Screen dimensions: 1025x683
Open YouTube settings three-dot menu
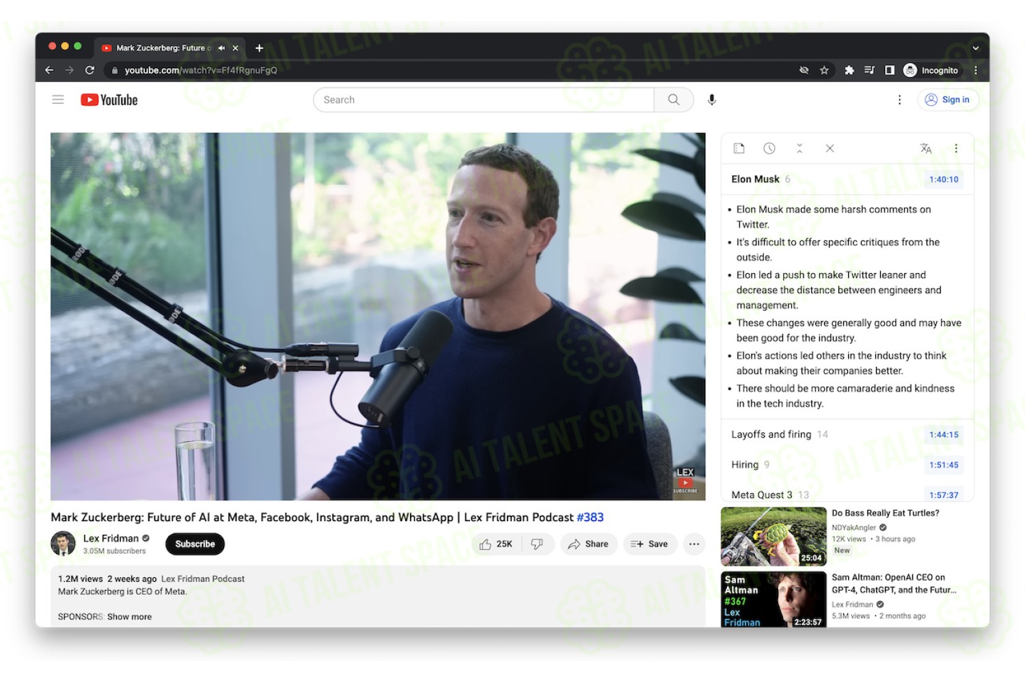pyautogui.click(x=899, y=100)
